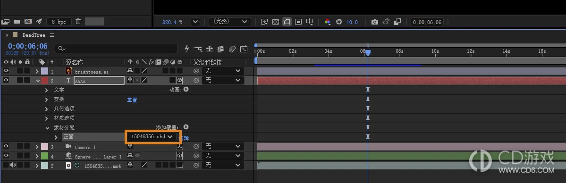Expand the 材质选项 property group
Image resolution: width=566 pixels, height=183 pixels.
click(x=46, y=118)
